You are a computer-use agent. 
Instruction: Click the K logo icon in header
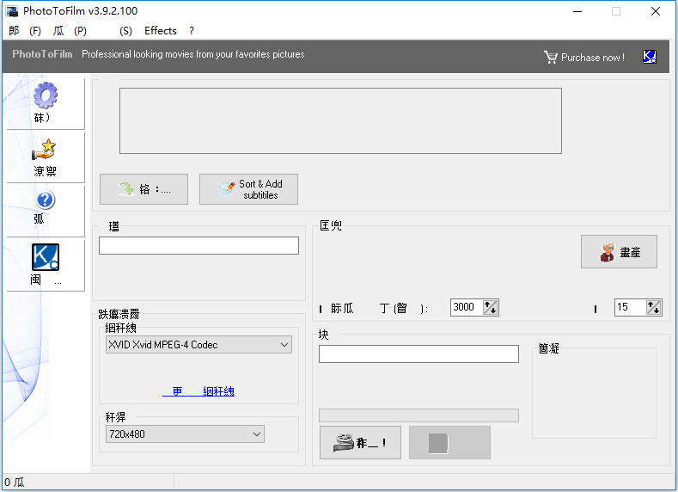pyautogui.click(x=649, y=57)
